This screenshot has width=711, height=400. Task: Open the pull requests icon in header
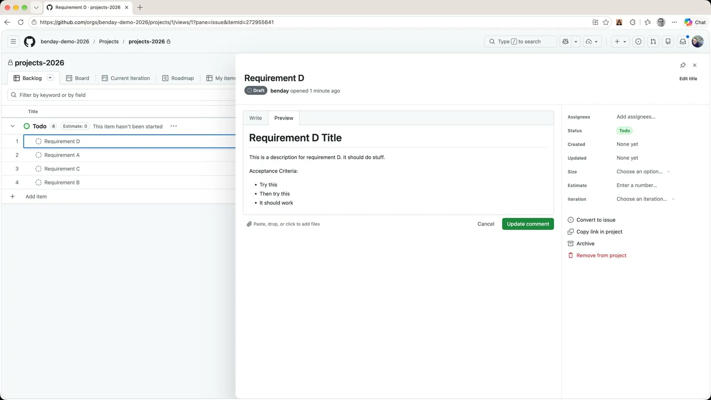tap(653, 42)
